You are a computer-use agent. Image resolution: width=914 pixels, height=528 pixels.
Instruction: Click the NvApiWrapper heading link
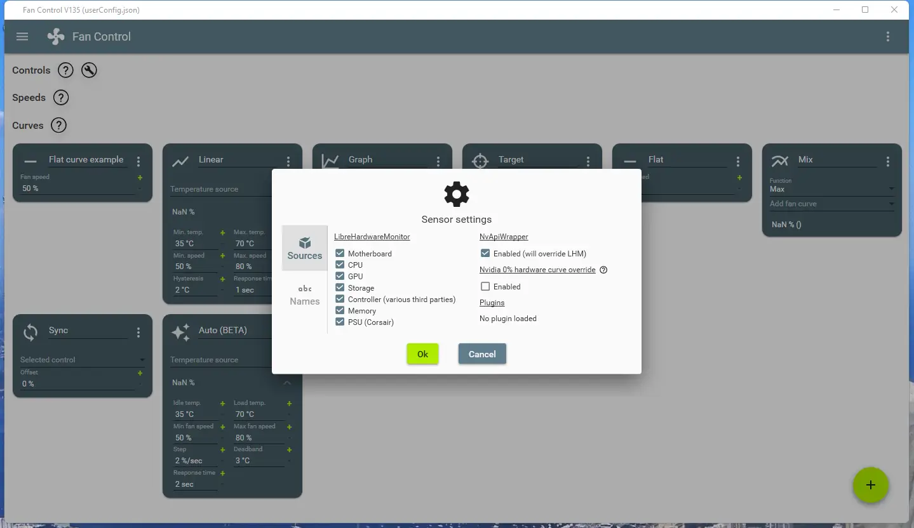504,237
